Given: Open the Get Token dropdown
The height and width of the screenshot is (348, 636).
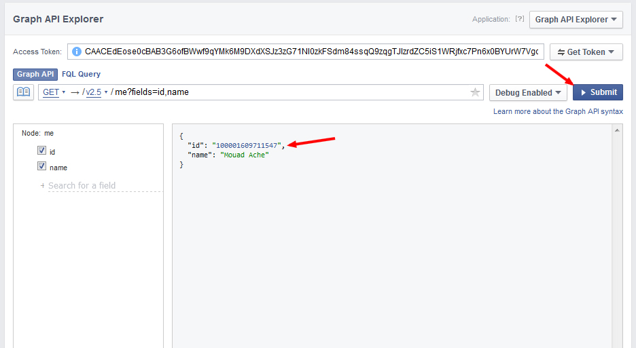Looking at the screenshot, I should click(586, 52).
